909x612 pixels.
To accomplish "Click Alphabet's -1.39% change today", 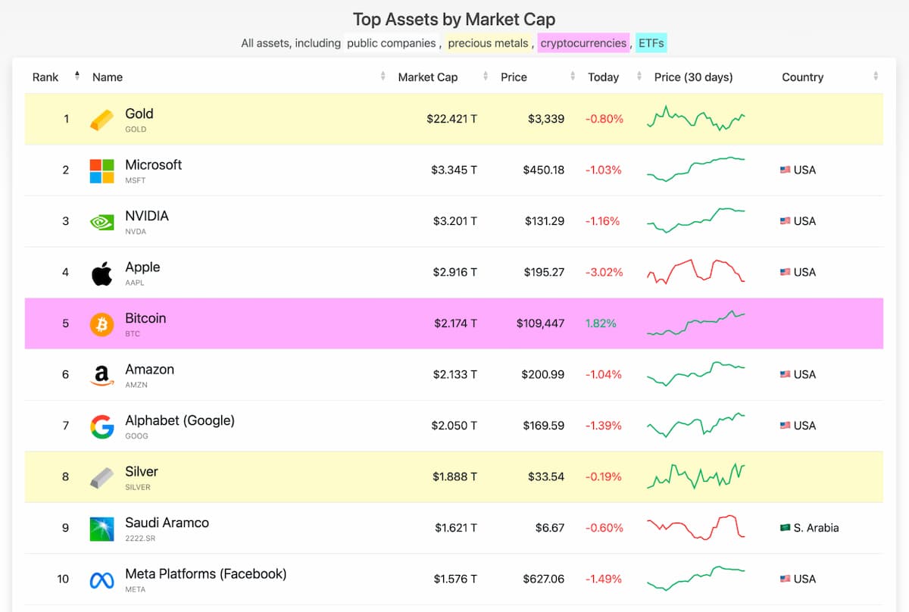I will tap(604, 426).
